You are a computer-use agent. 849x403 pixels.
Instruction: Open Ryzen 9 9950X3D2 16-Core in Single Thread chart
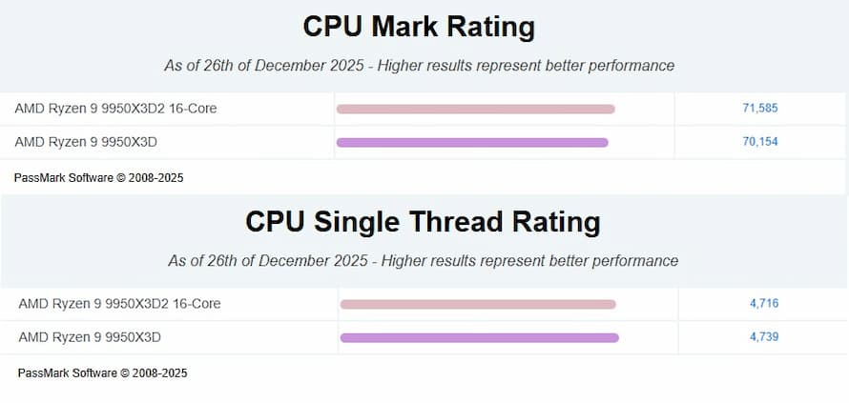pos(119,304)
